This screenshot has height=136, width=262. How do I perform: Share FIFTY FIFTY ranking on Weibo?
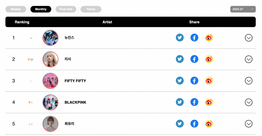[x=209, y=81]
